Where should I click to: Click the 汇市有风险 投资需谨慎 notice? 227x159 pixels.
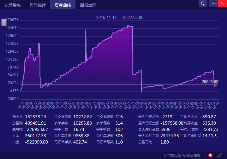(x=182, y=156)
